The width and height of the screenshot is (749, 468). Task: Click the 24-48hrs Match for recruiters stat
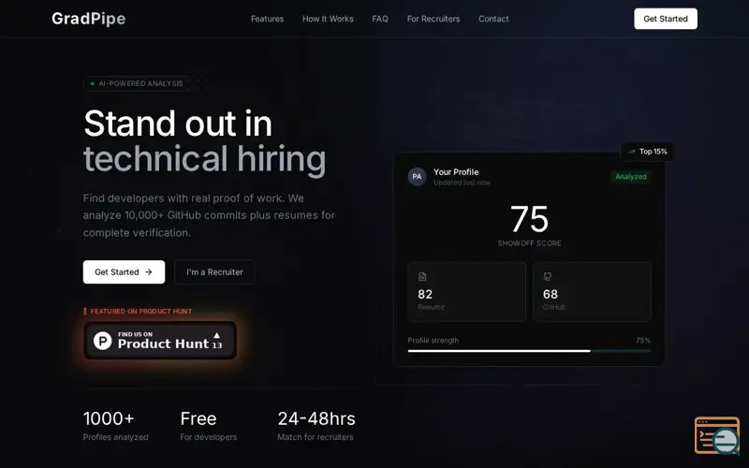[x=316, y=426]
